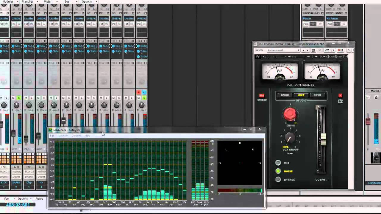
Task: Click the OUTPUT fader handle
Action: pyautogui.click(x=323, y=139)
